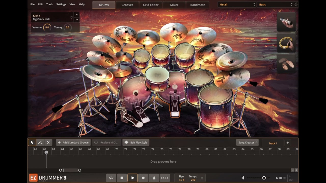
Task: Select the previous kick drum sample
Action: coord(77,15)
